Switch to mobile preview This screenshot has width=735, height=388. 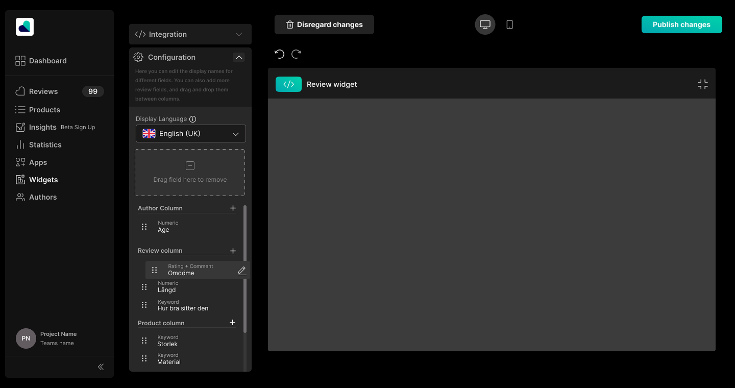coord(509,25)
